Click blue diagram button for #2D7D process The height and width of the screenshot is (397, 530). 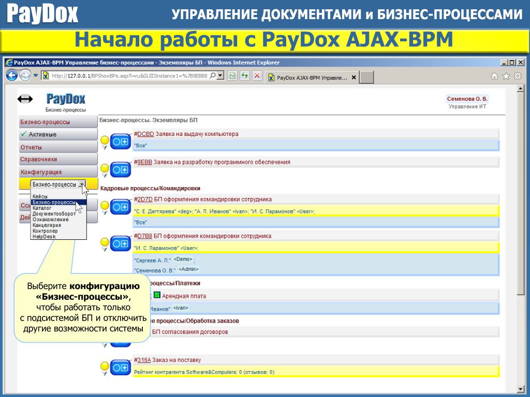coord(120,207)
